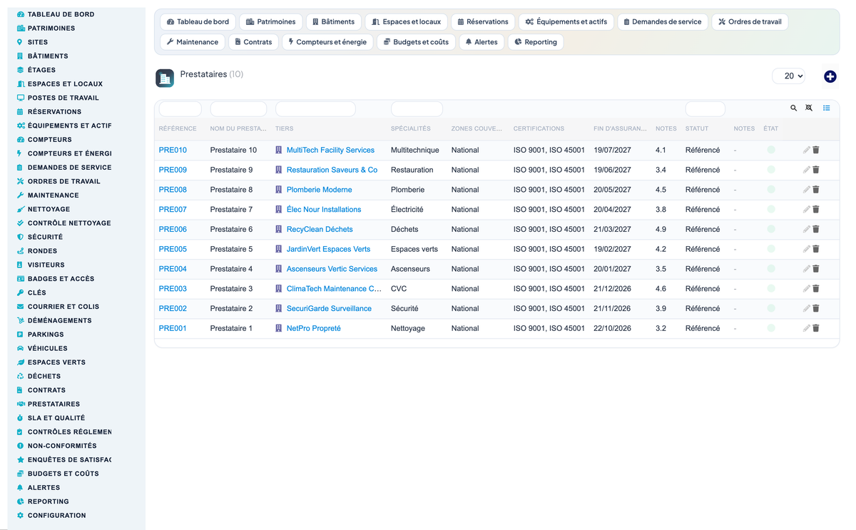The width and height of the screenshot is (856, 530).
Task: Open Badges et accès in the sidebar
Action: (61, 279)
